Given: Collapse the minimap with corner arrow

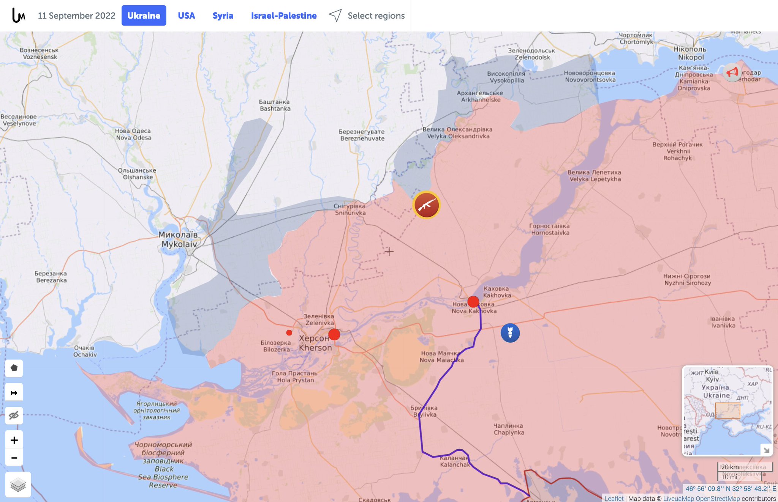Looking at the screenshot, I should click(766, 450).
